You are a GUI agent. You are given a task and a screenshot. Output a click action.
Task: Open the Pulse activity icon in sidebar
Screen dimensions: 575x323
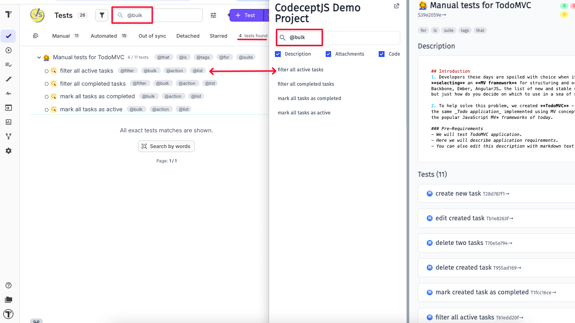(8, 93)
